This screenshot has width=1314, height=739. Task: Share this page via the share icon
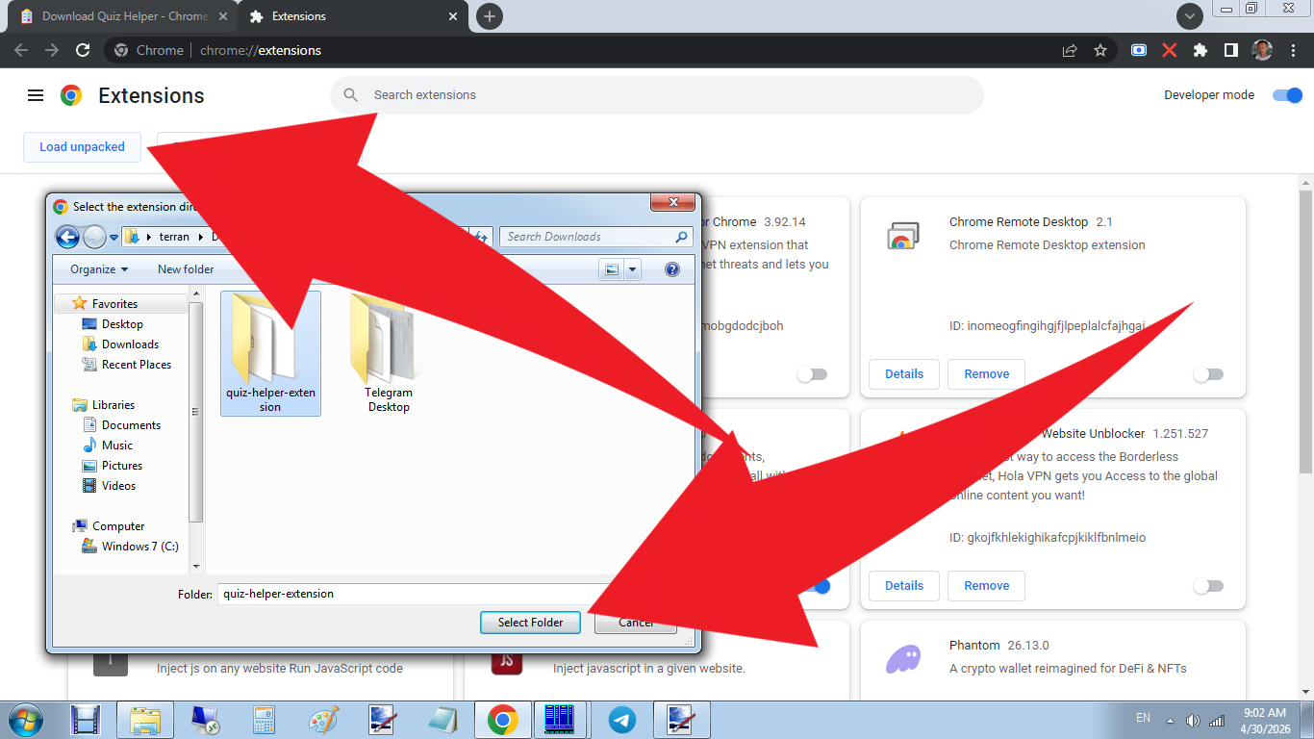click(x=1070, y=50)
